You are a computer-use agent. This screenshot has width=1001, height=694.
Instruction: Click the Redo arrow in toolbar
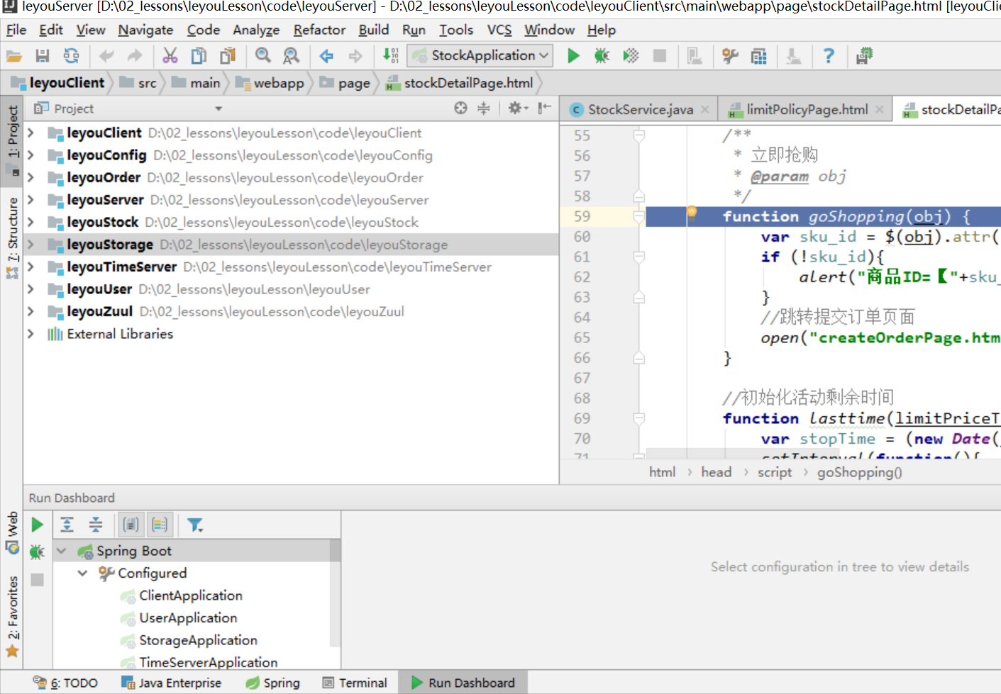135,56
